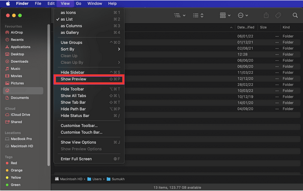
Task: Open the Edit menu
Action: click(51, 4)
